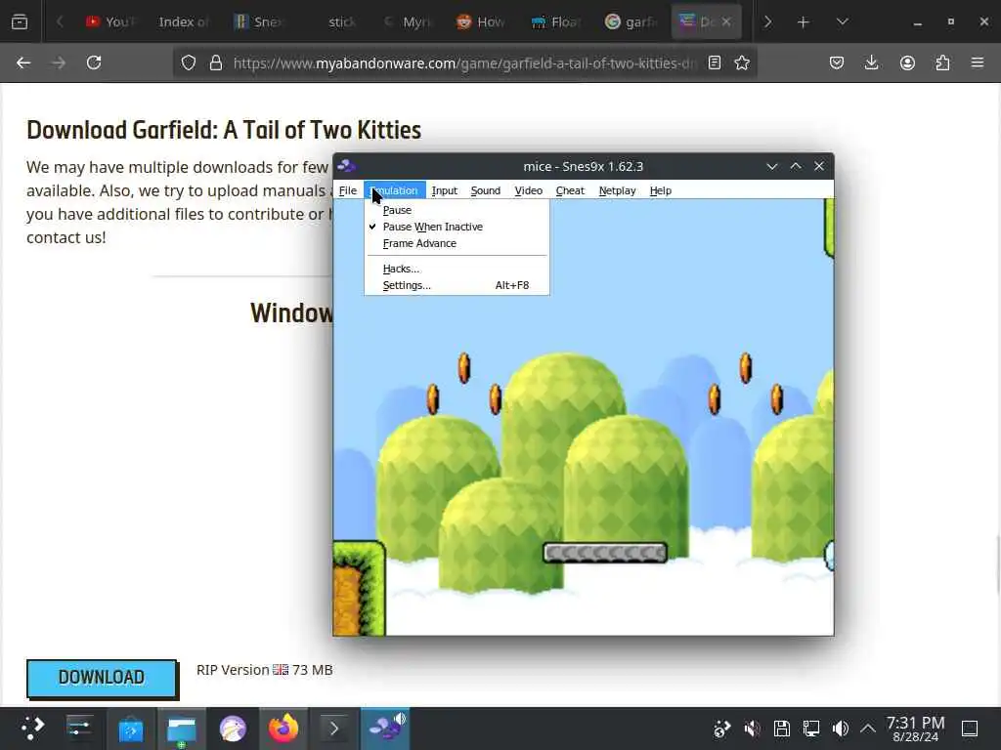Open the File menu in Snes9x
The width and height of the screenshot is (1001, 750).
348,190
